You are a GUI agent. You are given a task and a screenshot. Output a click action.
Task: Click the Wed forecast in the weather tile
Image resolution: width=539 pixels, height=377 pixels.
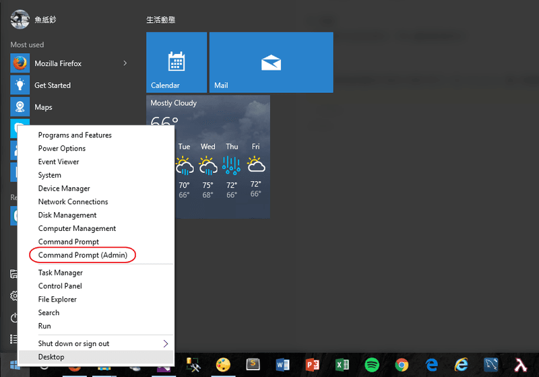tap(208, 170)
